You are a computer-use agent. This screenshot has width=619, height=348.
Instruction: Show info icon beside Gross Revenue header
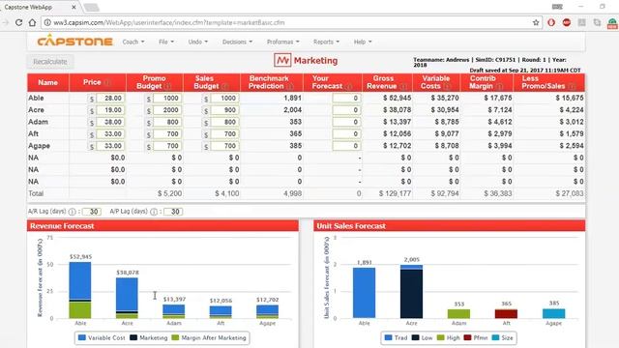[402, 86]
